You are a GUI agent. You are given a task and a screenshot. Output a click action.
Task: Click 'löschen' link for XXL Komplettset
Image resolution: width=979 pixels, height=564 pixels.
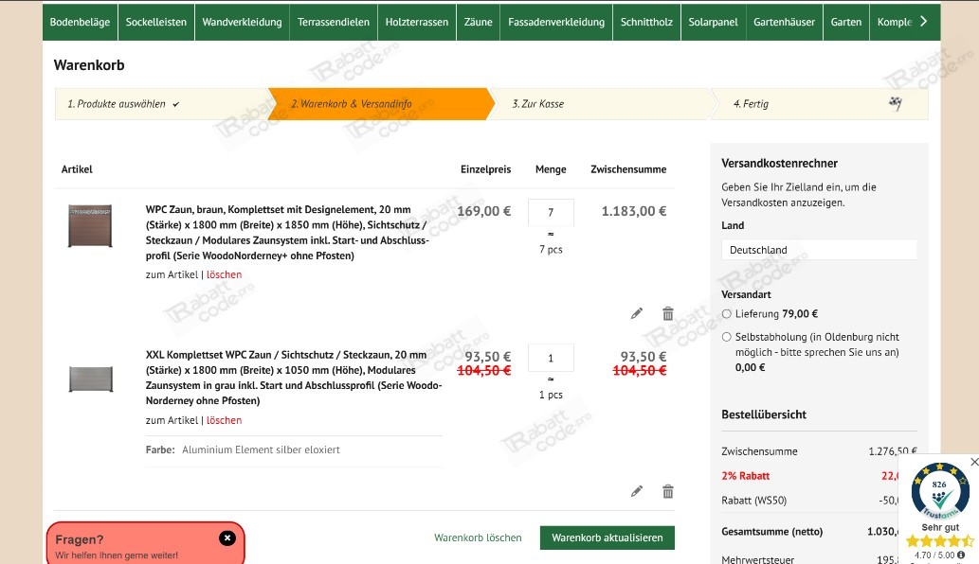pyautogui.click(x=225, y=421)
